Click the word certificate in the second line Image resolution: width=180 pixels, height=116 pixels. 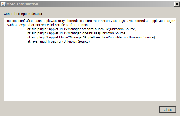(x=62, y=25)
